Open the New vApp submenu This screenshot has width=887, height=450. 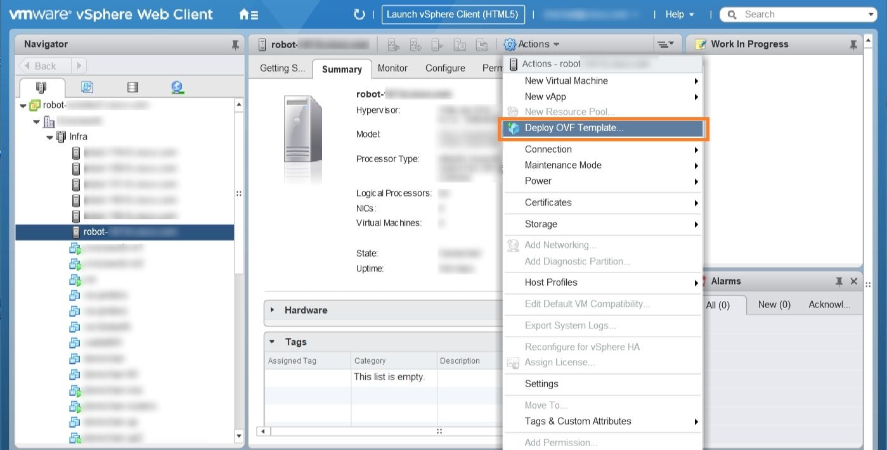(603, 97)
